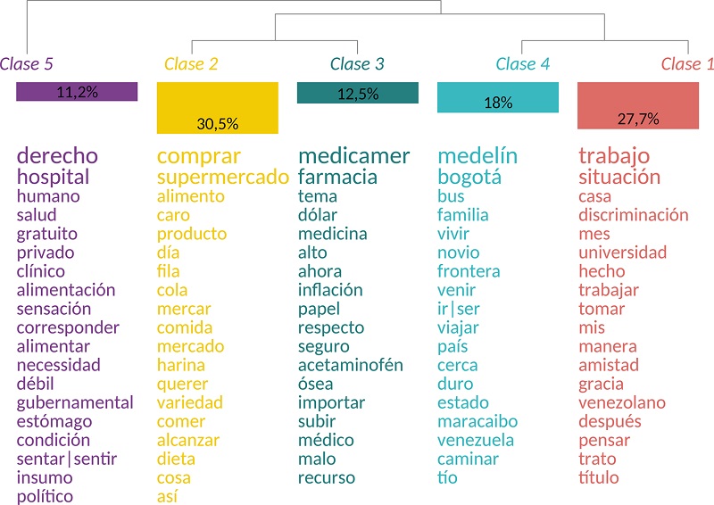Viewport: 714px width, 505px height.
Task: Click the word "bogotá"
Action: coord(469,177)
